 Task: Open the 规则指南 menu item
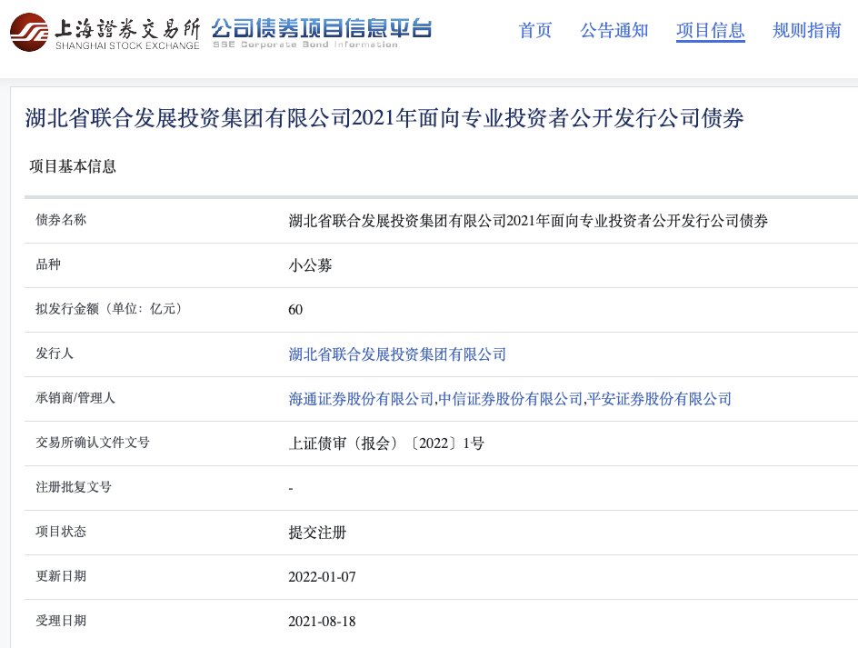(806, 30)
